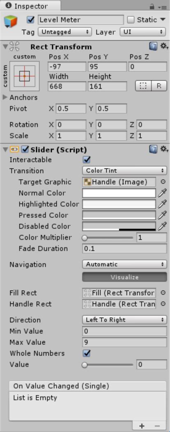Expand the Anchors foldout
Viewport: 170px width, 432px height.
(5, 97)
